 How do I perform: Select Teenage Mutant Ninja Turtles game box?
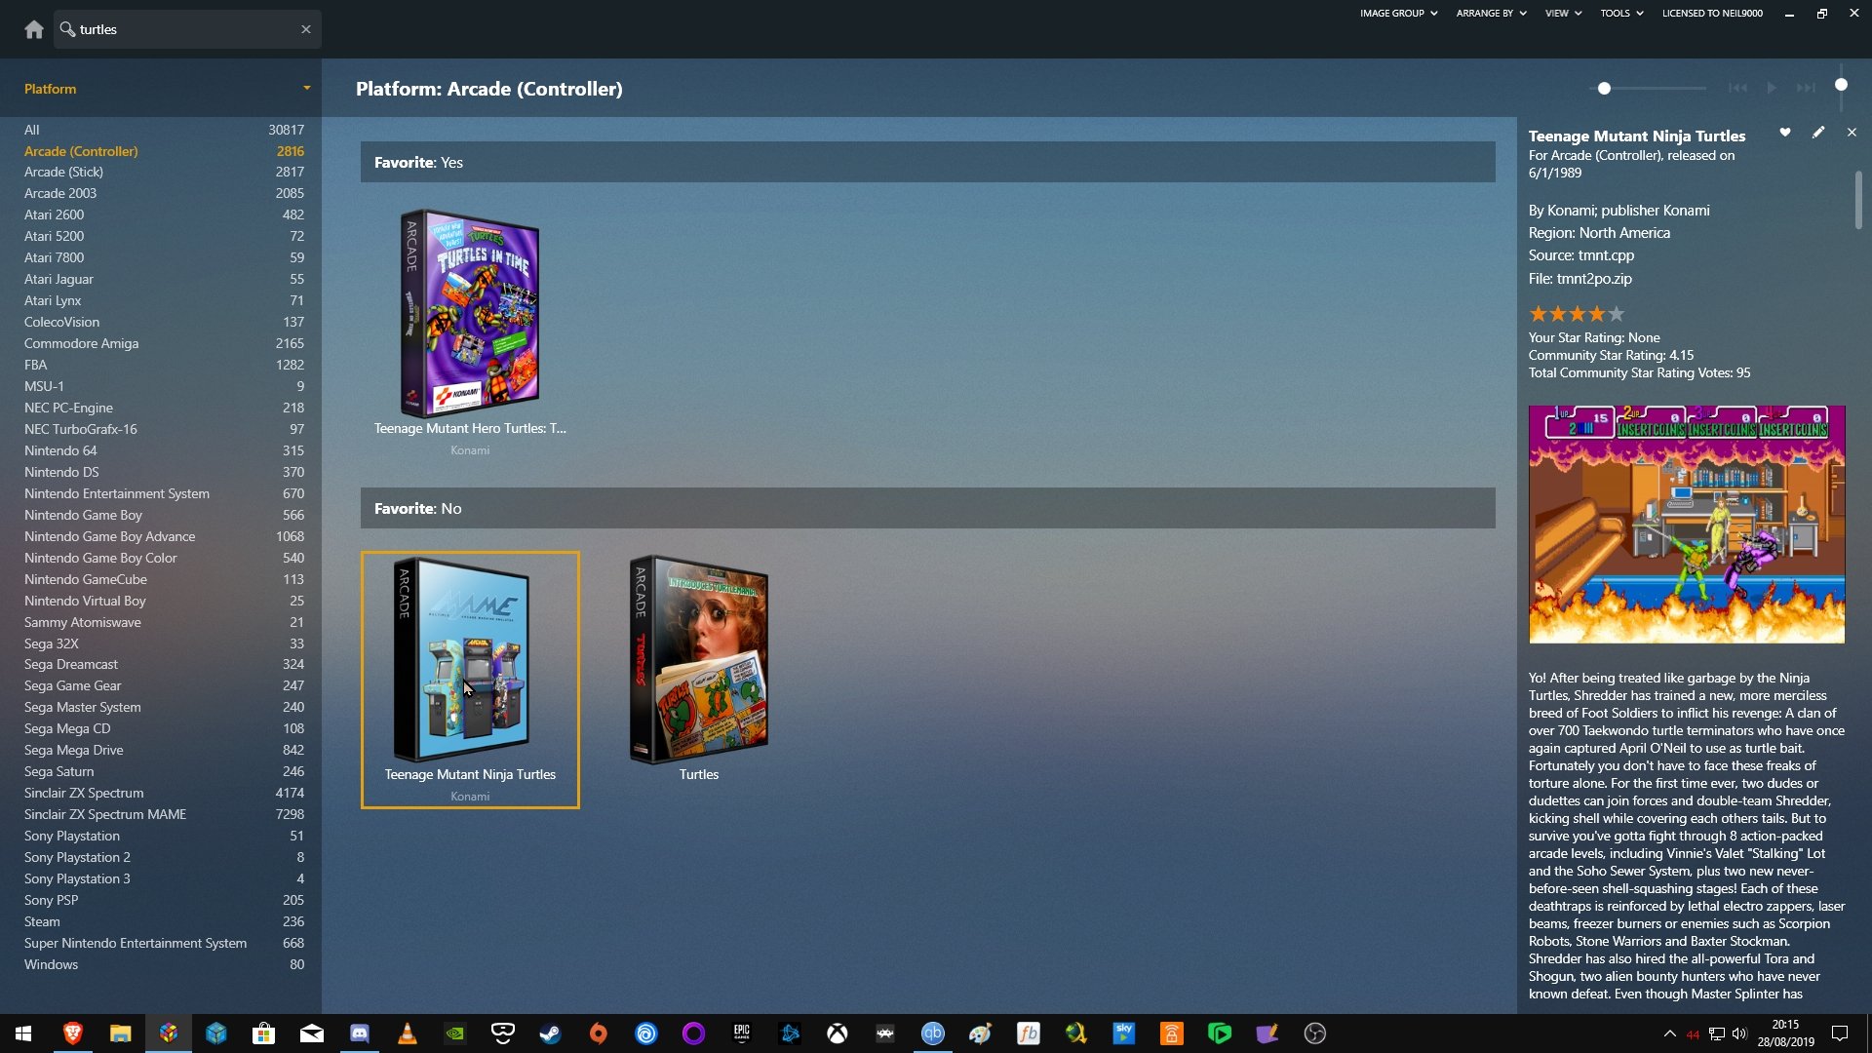click(x=470, y=680)
